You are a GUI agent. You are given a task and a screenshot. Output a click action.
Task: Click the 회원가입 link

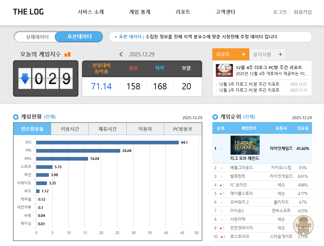(302, 12)
